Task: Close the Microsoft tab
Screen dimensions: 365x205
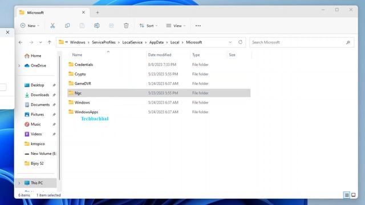Action: pyautogui.click(x=83, y=13)
